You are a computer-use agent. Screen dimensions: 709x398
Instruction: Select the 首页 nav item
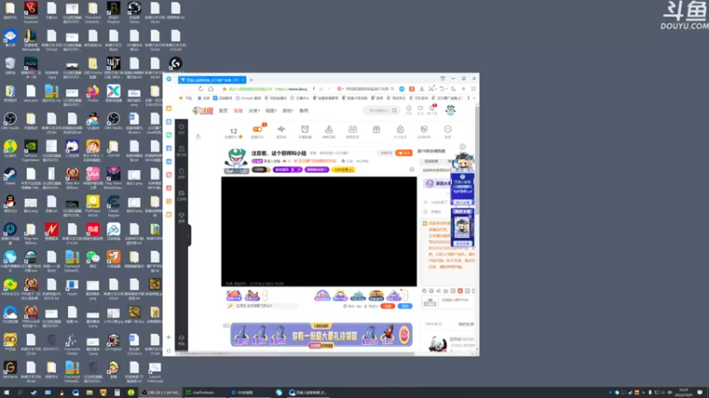click(x=223, y=111)
